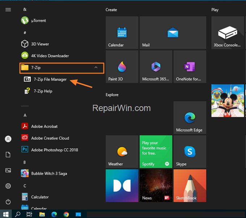Open the hamburger menu at top left
The height and width of the screenshot is (218, 246).
[8, 9]
